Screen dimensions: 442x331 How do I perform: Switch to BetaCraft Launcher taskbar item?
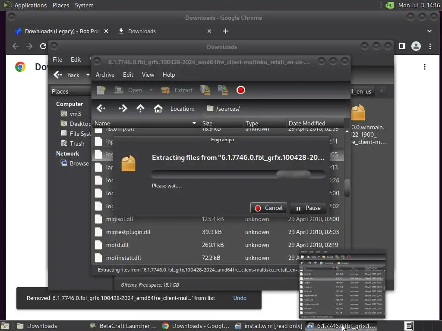[x=123, y=326]
